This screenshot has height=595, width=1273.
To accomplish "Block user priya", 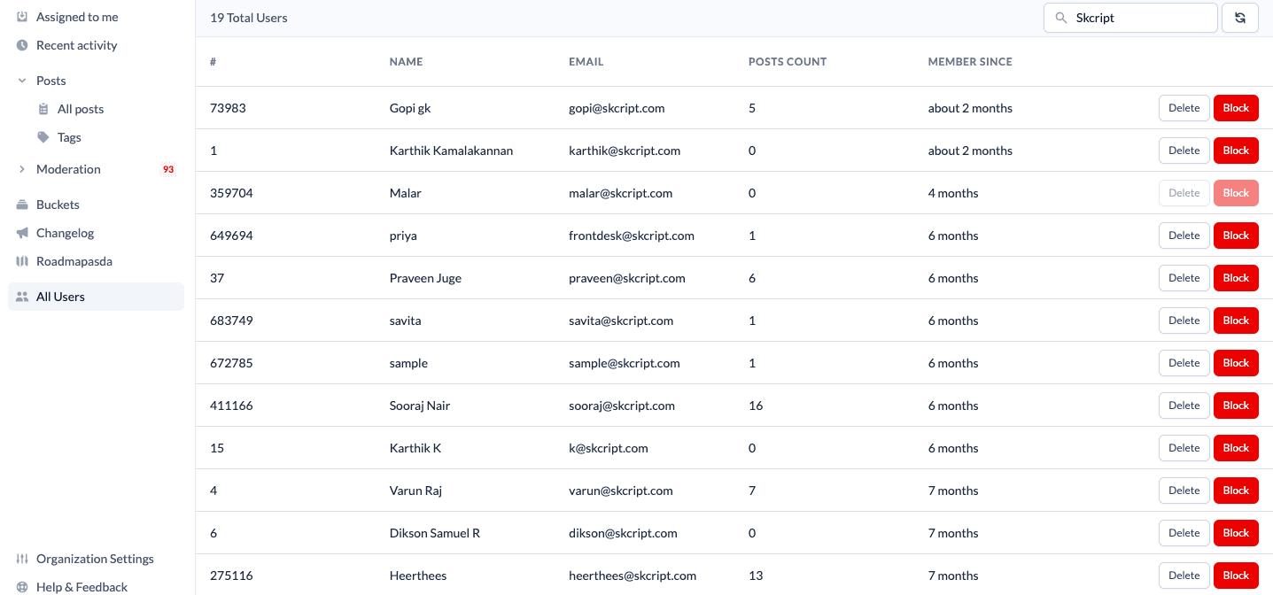I will click(1236, 236).
